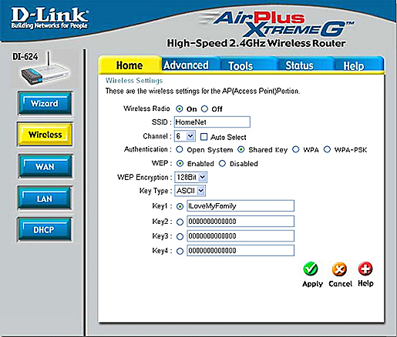Select the Key1 radio button
The width and height of the screenshot is (397, 337).
(180, 206)
